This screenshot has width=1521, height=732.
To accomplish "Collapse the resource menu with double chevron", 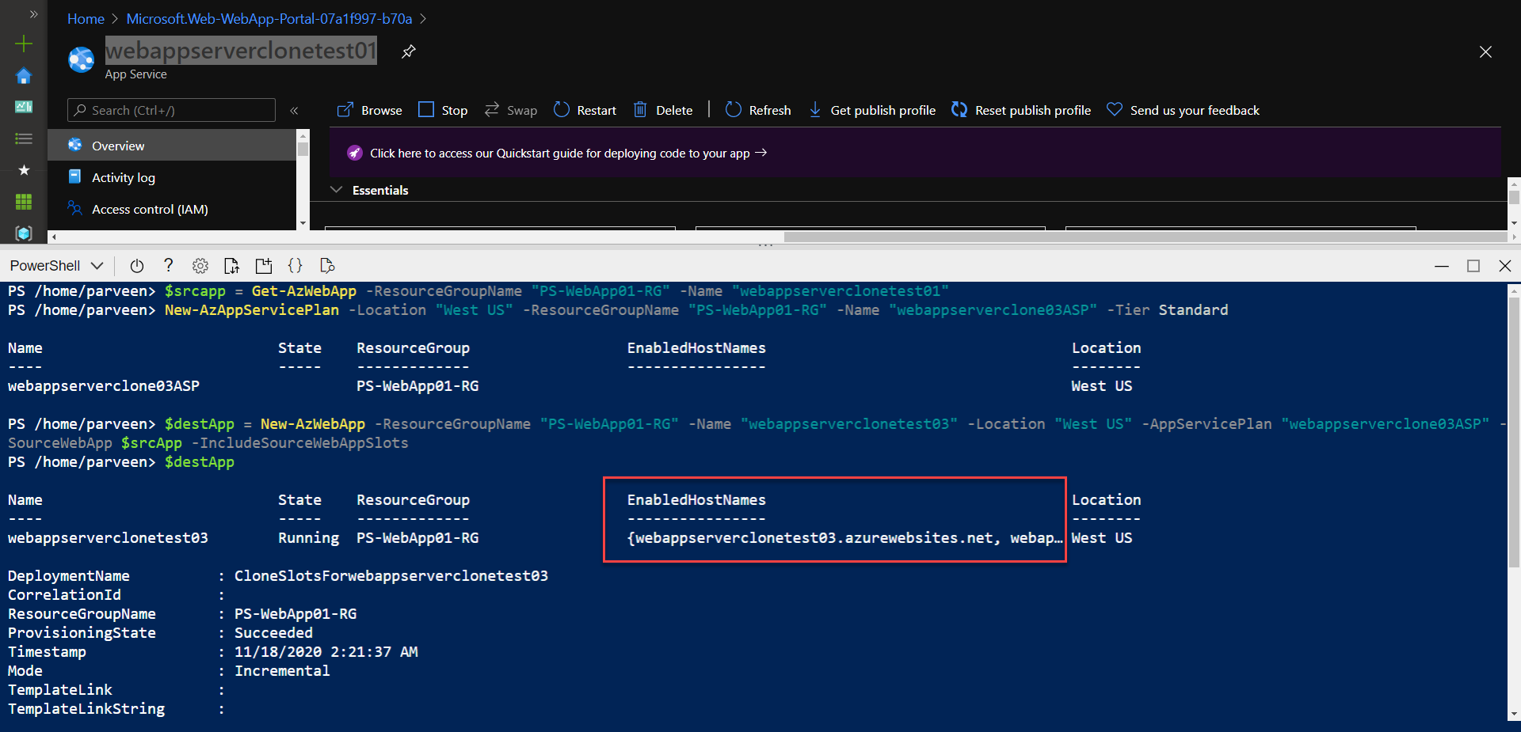I will pyautogui.click(x=294, y=111).
